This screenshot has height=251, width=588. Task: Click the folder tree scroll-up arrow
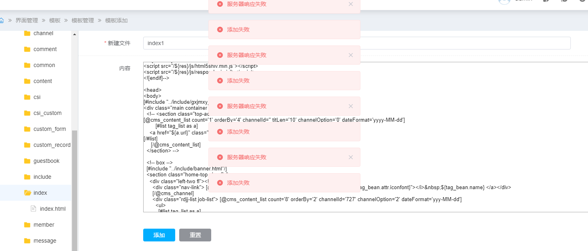click(74, 34)
